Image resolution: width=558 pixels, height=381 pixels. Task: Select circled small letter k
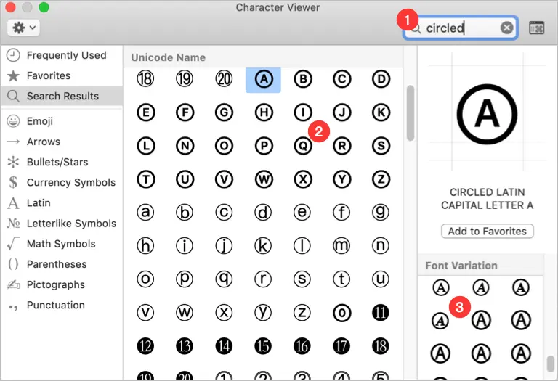tap(263, 245)
